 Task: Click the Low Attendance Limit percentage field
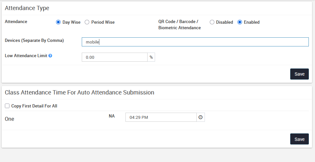pos(114,57)
